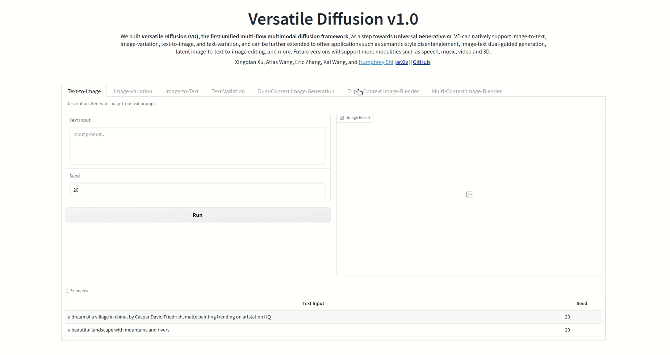This screenshot has width=670, height=355.
Task: Load the beautiful landscape example row
Action: [x=118, y=330]
